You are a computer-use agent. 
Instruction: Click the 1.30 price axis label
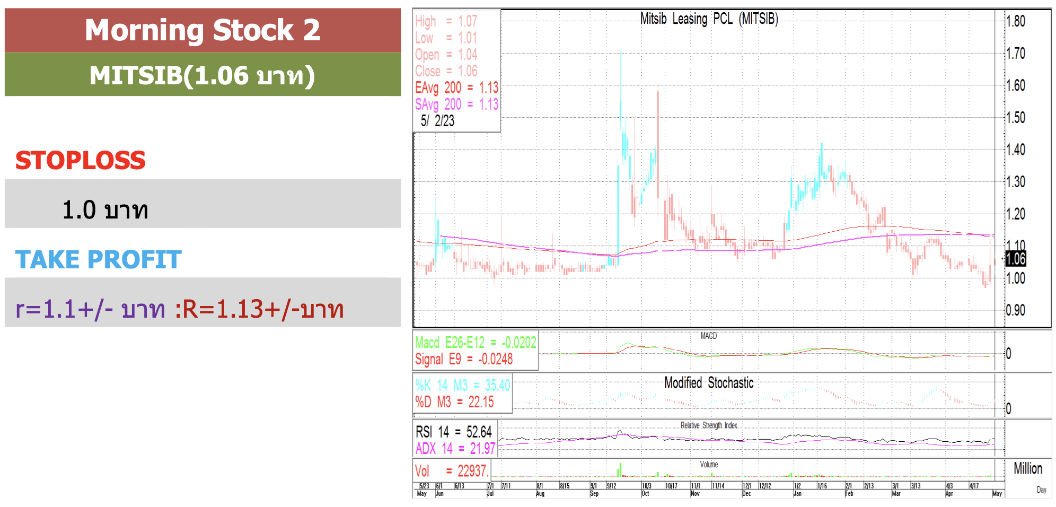coord(1016,182)
